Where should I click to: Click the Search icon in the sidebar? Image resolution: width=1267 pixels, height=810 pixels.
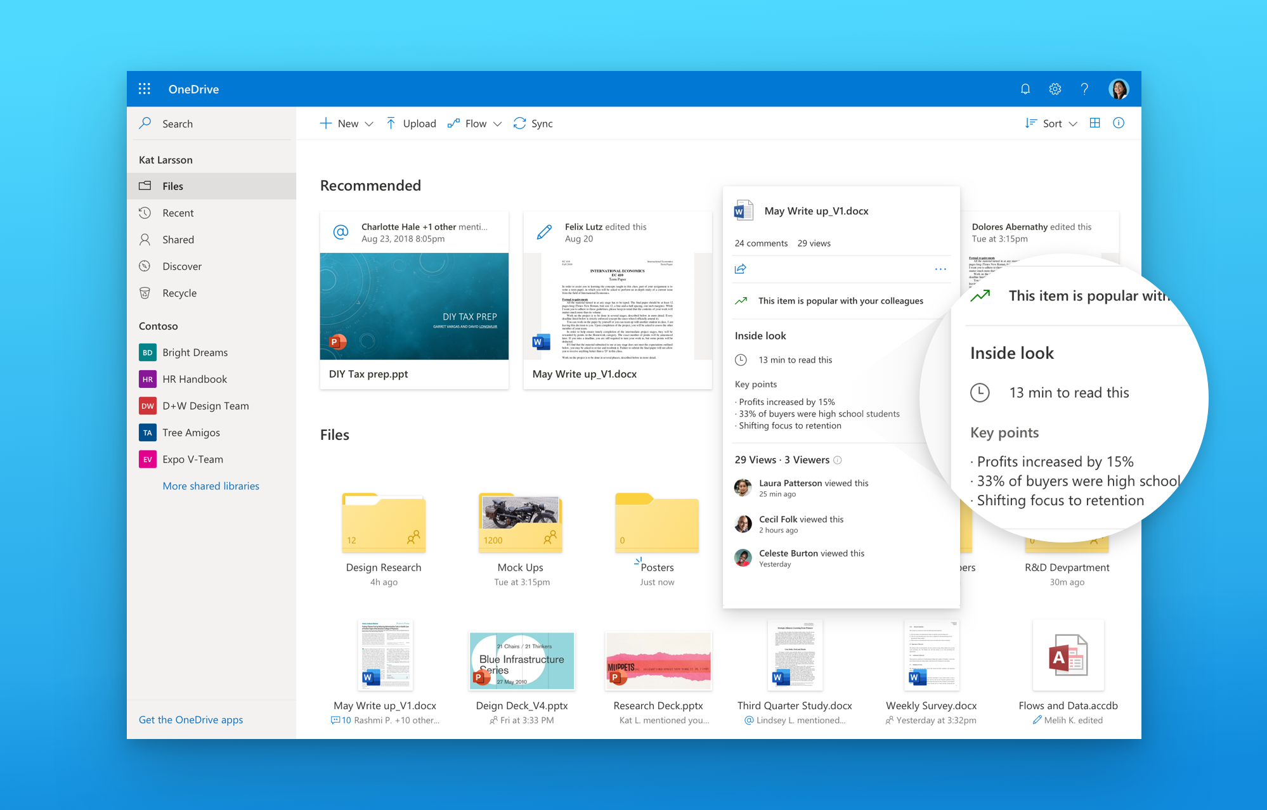tap(145, 123)
